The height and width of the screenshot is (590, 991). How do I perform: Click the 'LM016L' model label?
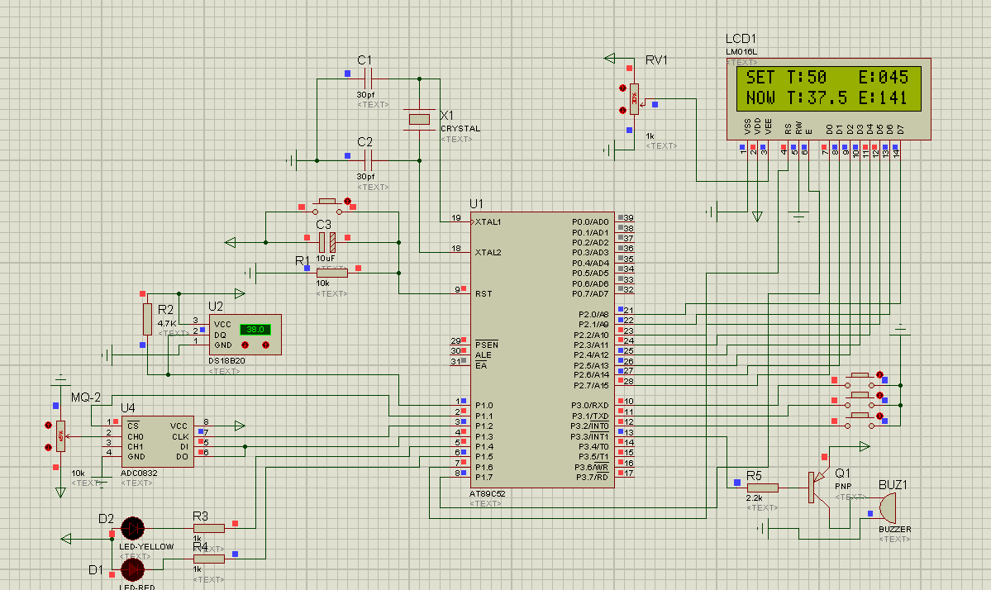741,52
